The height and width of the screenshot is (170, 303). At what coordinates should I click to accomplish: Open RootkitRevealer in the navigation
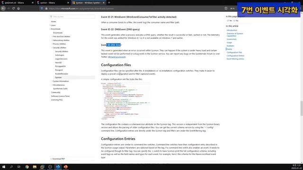point(62,74)
